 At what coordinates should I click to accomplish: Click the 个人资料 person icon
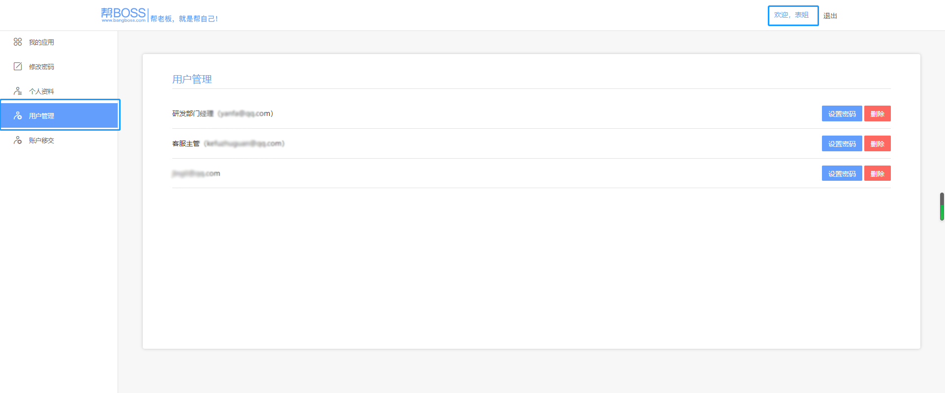(x=18, y=91)
